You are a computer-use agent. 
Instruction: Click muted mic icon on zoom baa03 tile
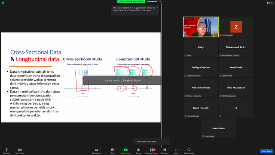tap(220, 35)
